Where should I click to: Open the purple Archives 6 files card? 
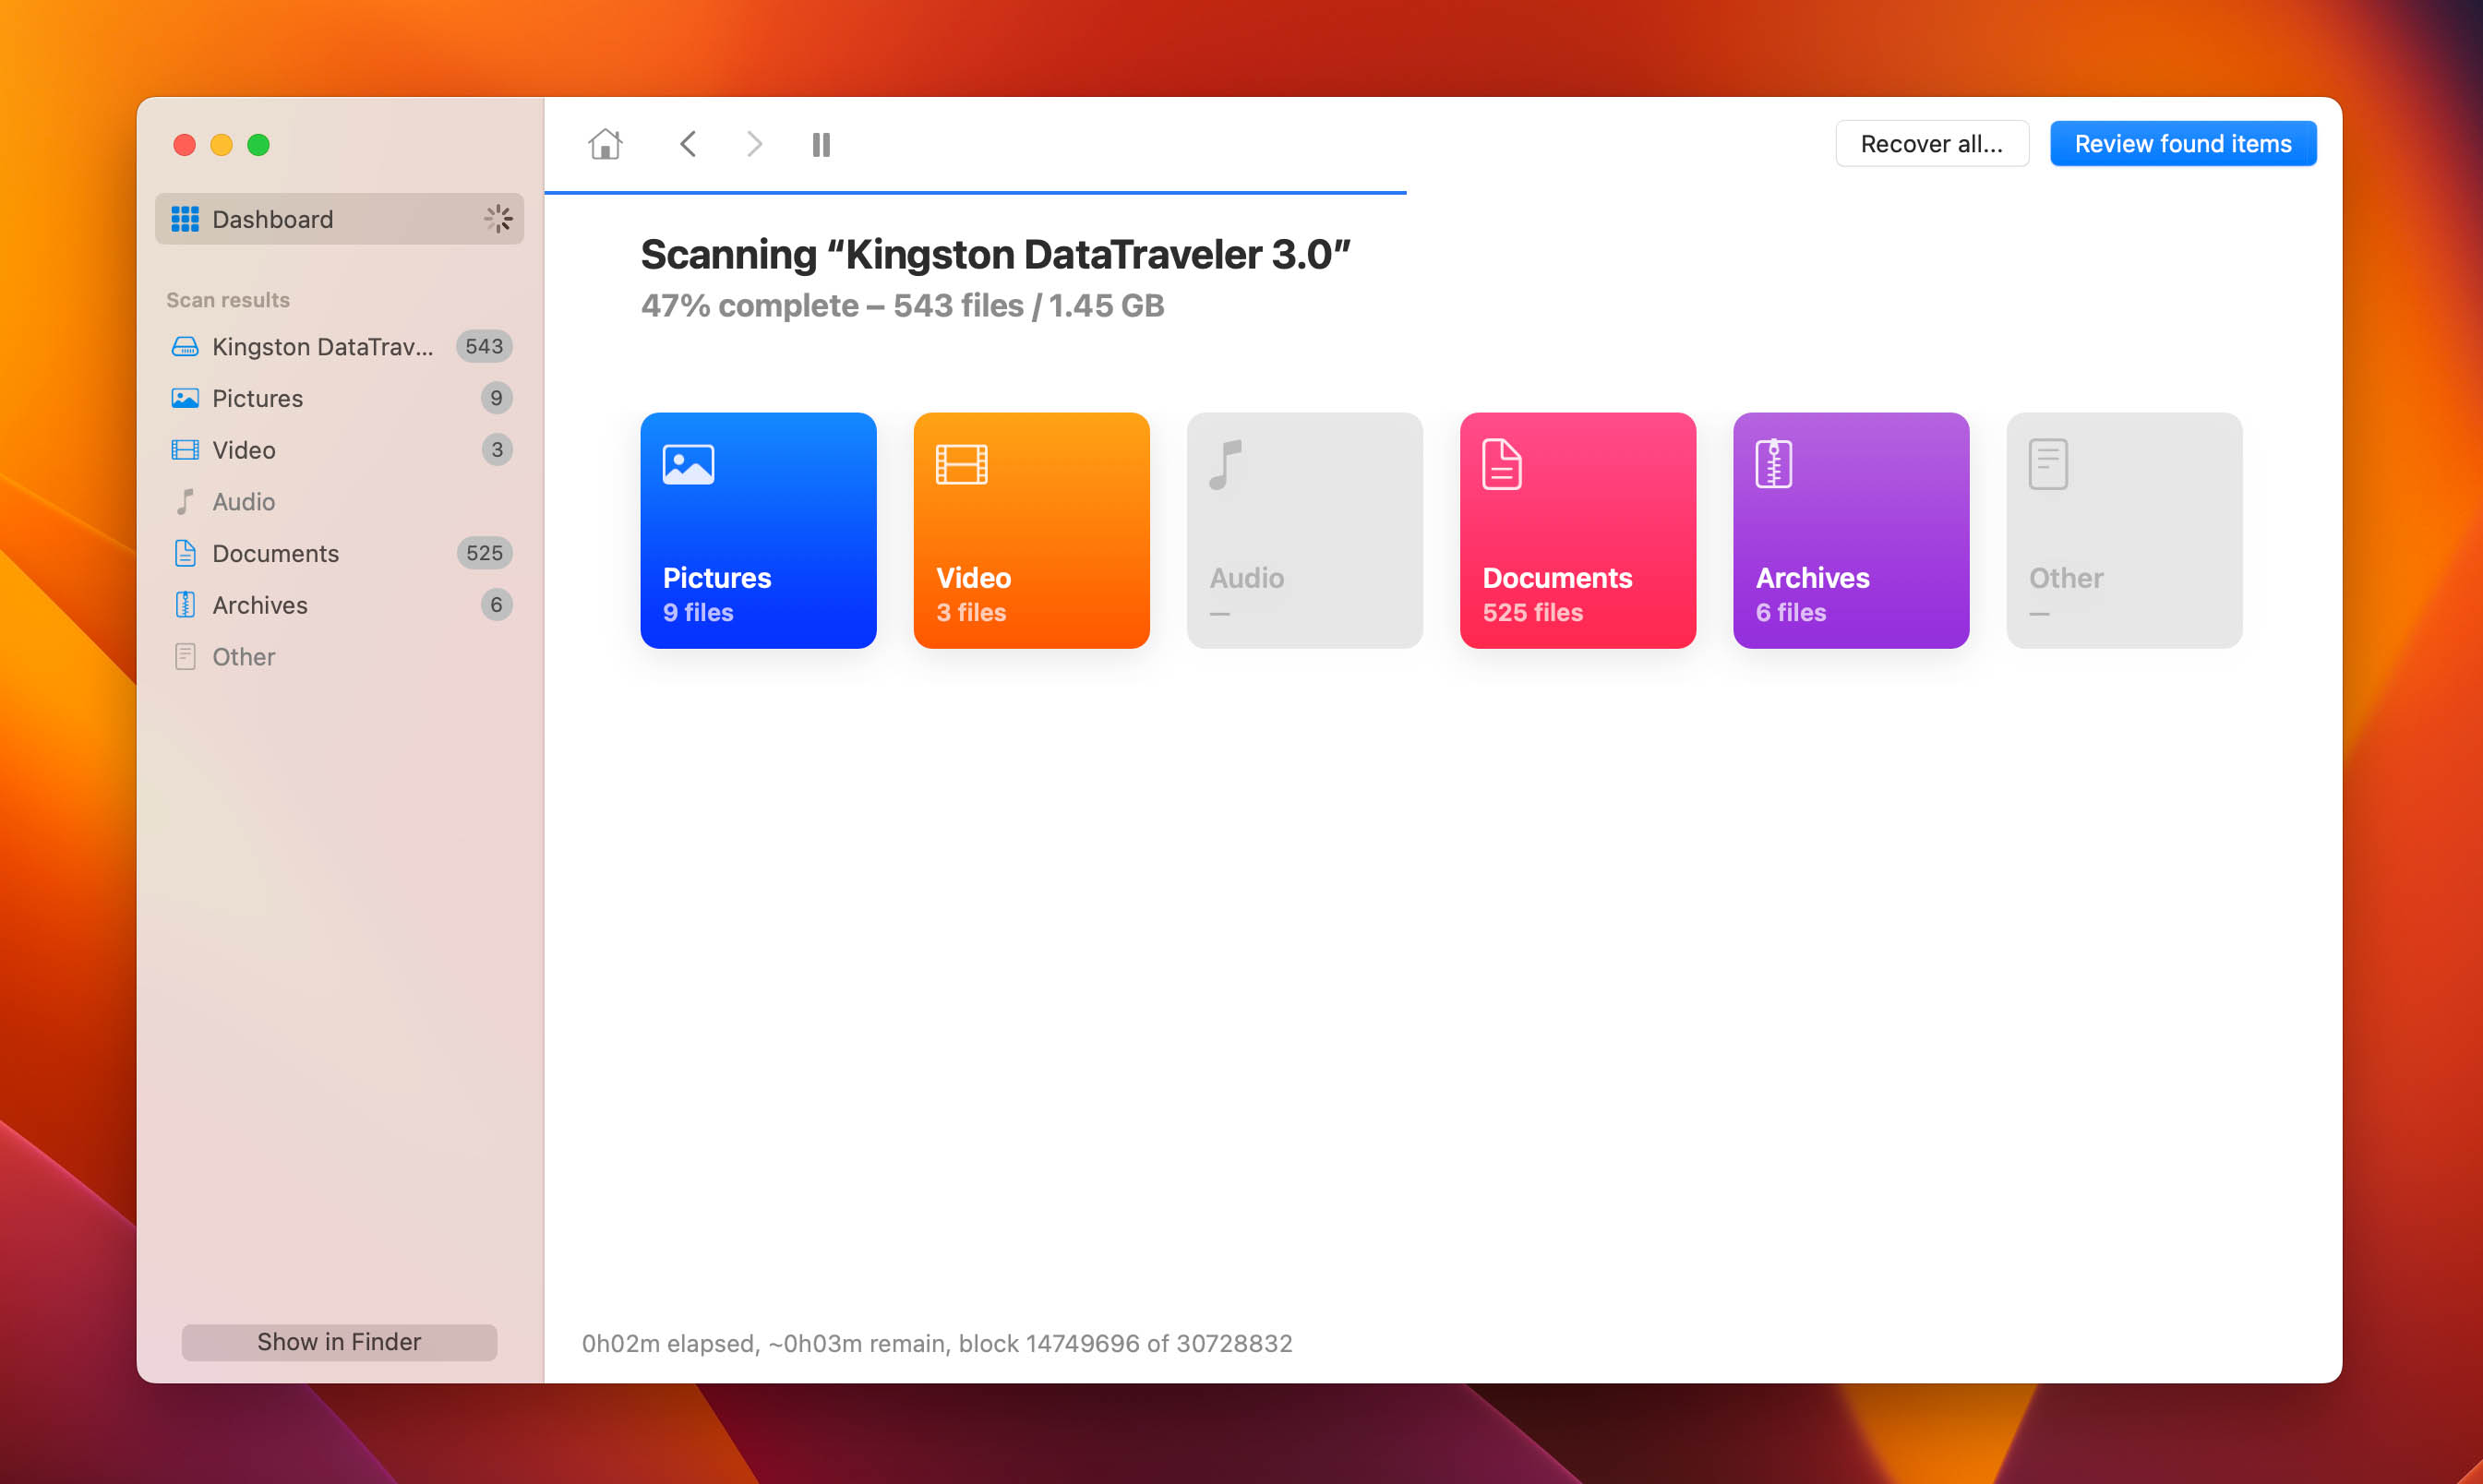click(x=1850, y=531)
